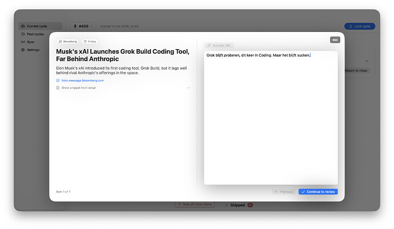Viewport: 394px width, 229px height.
Task: Click the chain link icon in Include URL
Action: click(x=209, y=46)
